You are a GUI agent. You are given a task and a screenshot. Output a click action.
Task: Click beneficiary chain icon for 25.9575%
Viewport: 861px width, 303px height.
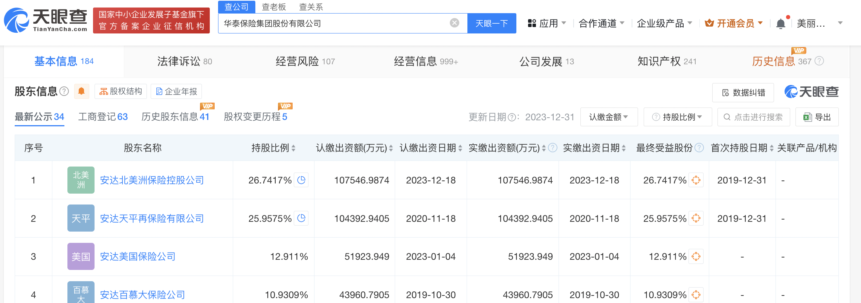696,218
